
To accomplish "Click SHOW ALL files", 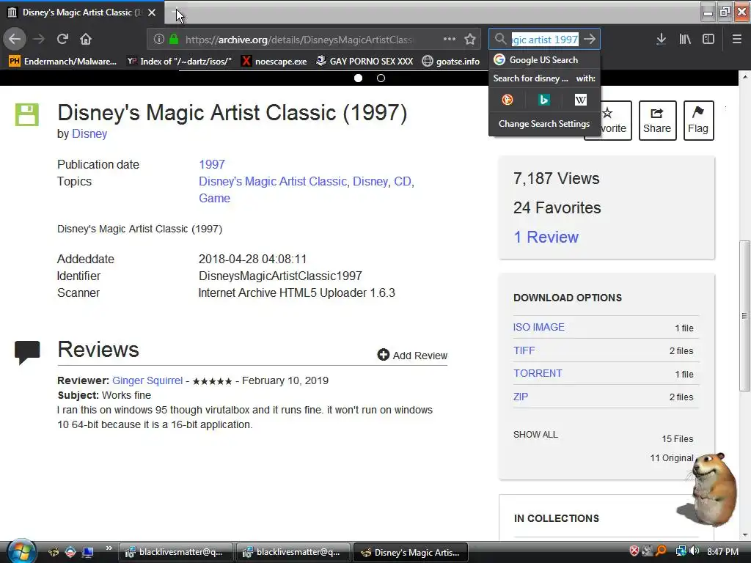I will pyautogui.click(x=535, y=434).
